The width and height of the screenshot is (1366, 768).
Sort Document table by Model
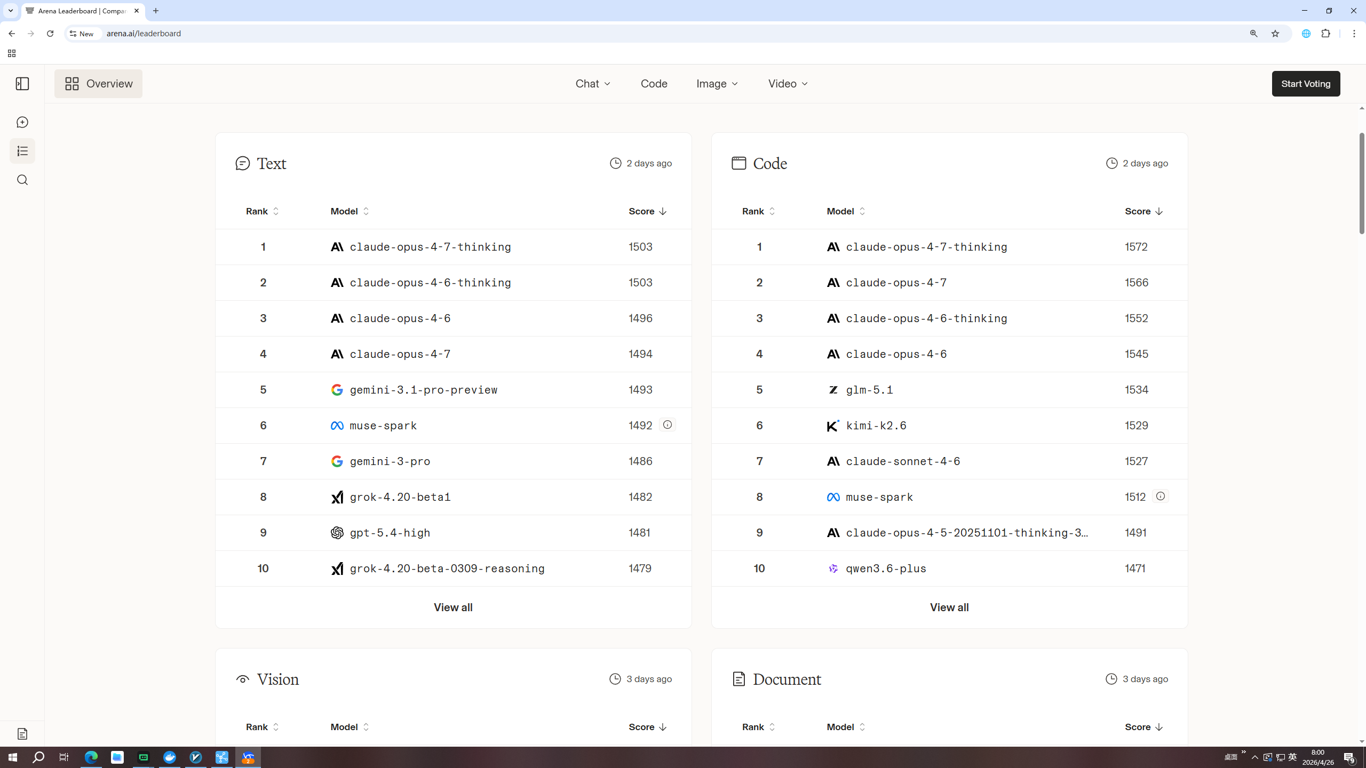(846, 727)
